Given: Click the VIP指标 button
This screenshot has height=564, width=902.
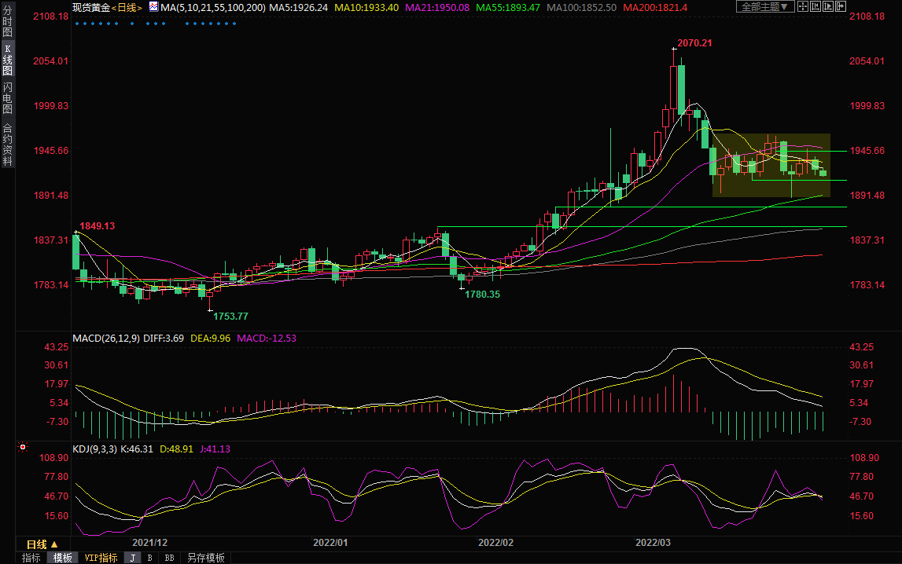Looking at the screenshot, I should coord(101,558).
